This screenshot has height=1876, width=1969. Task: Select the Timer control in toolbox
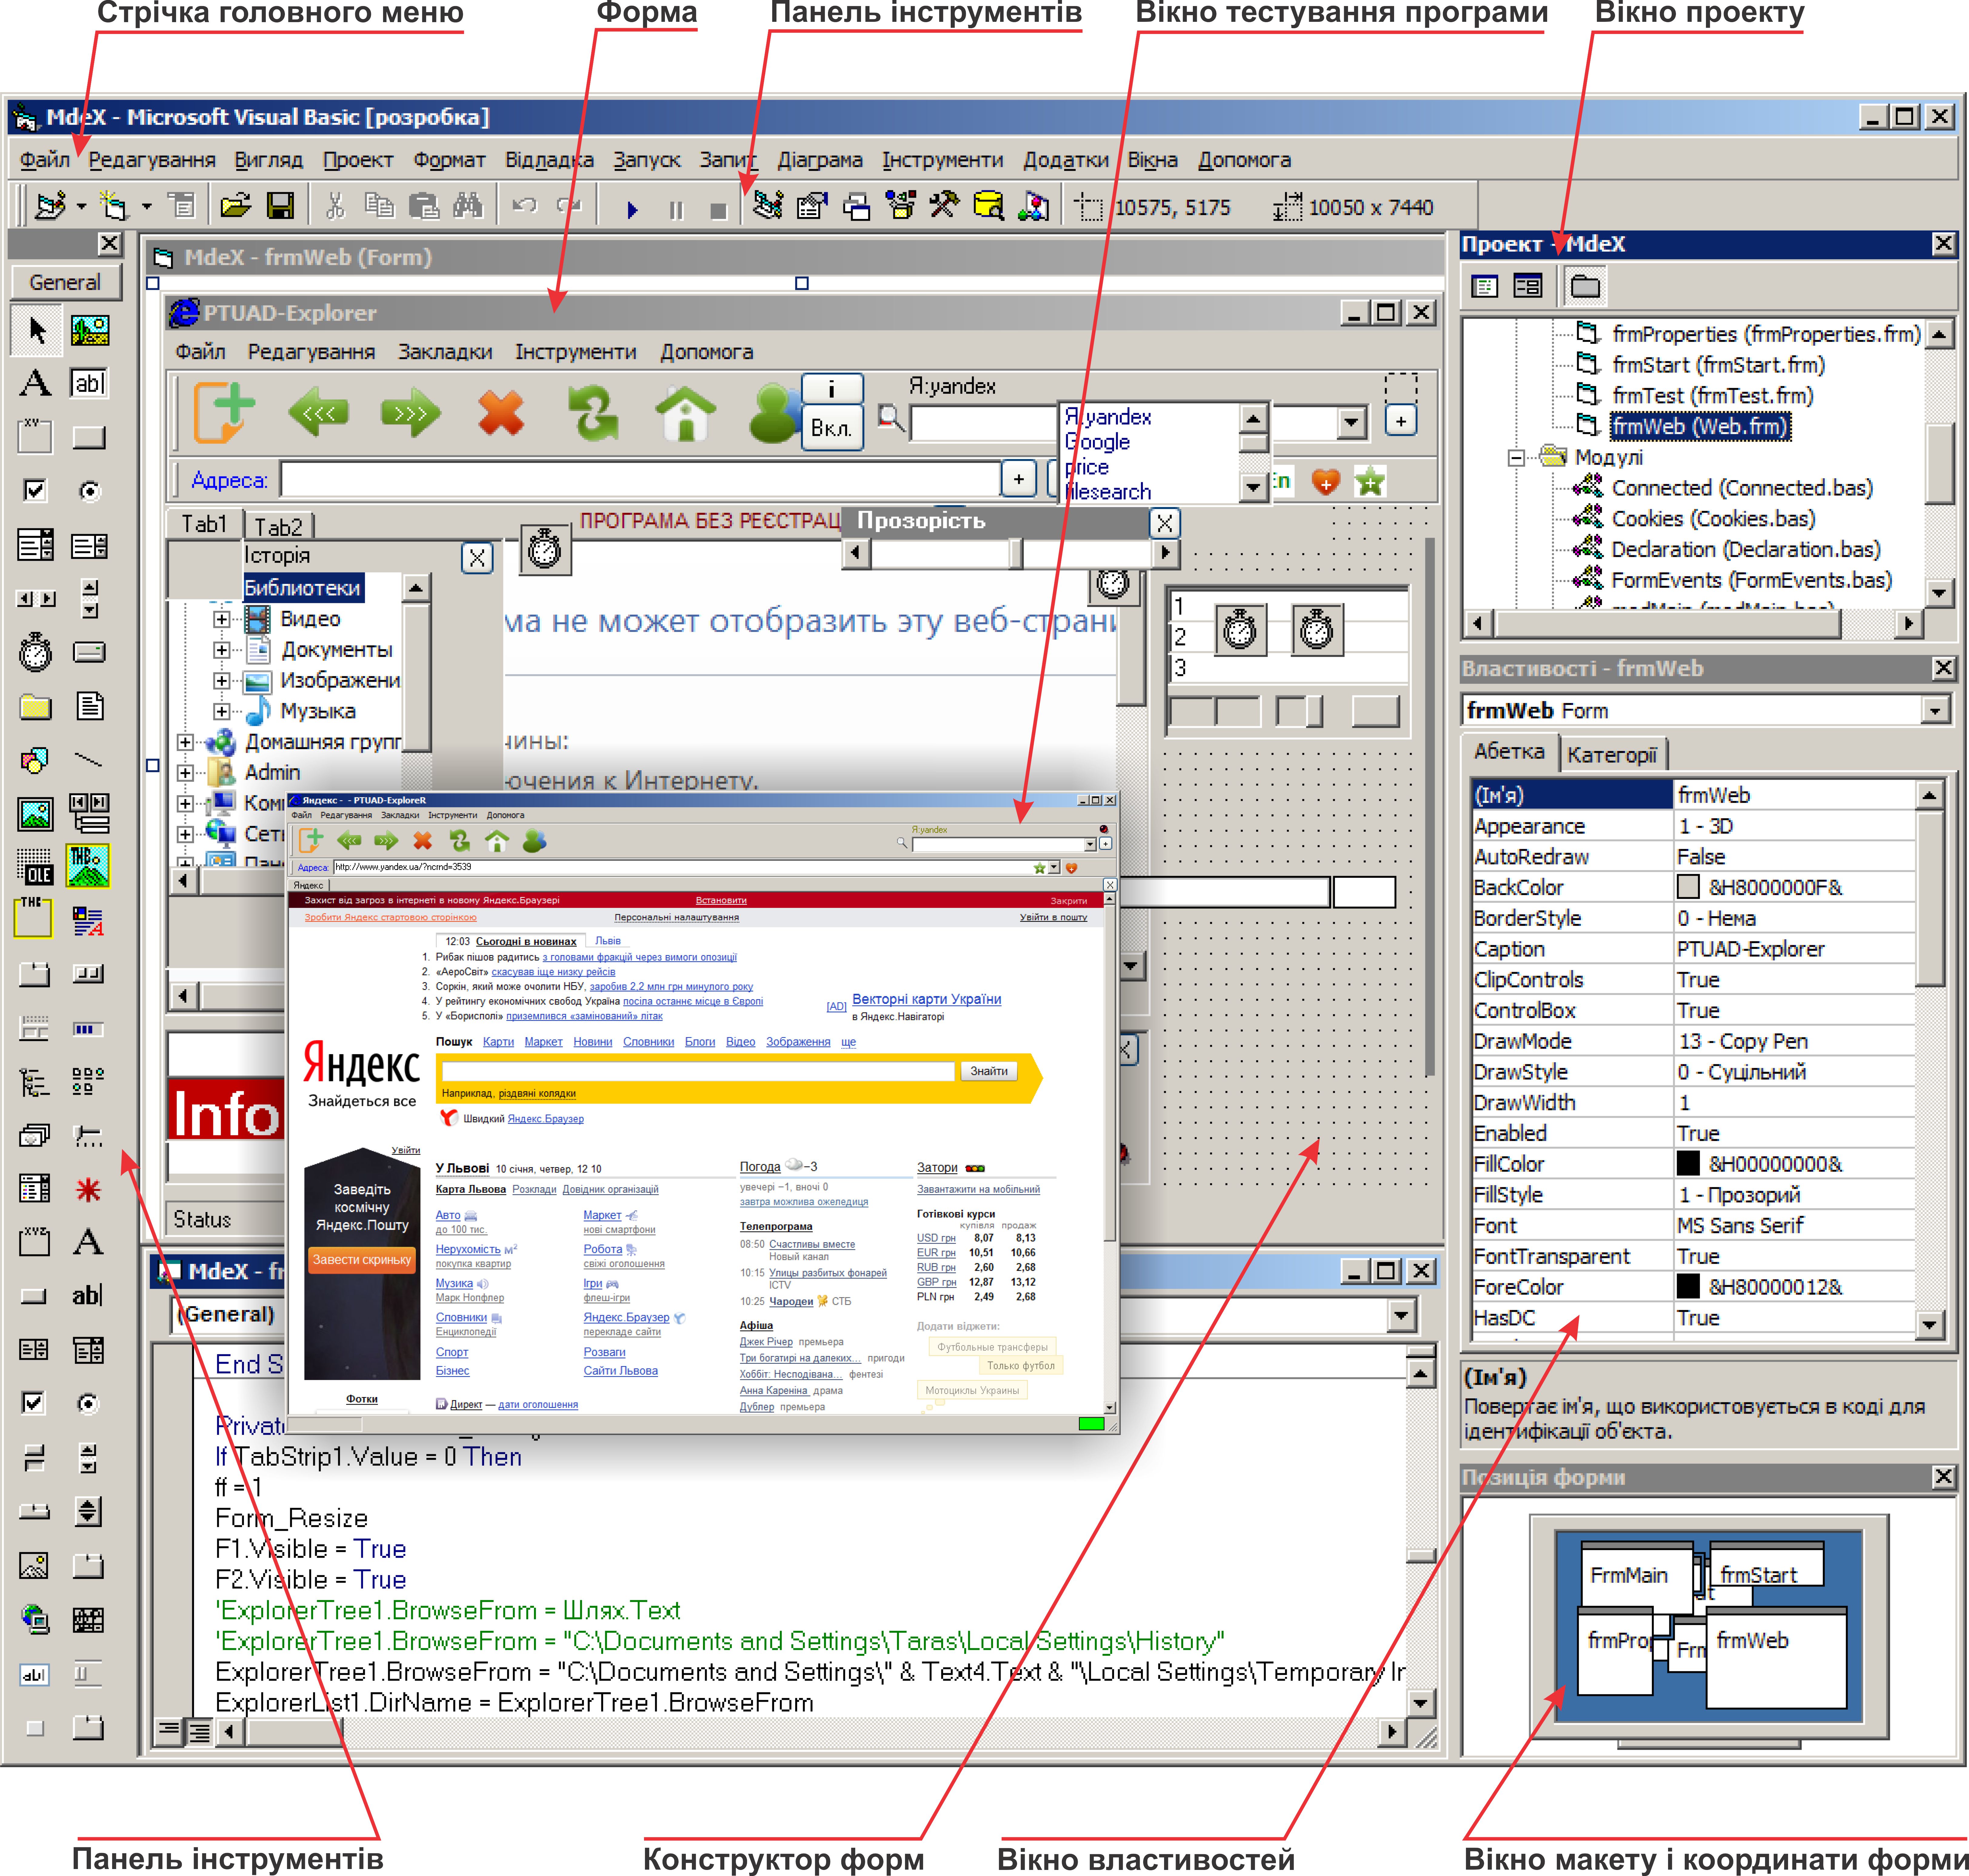pos(36,652)
